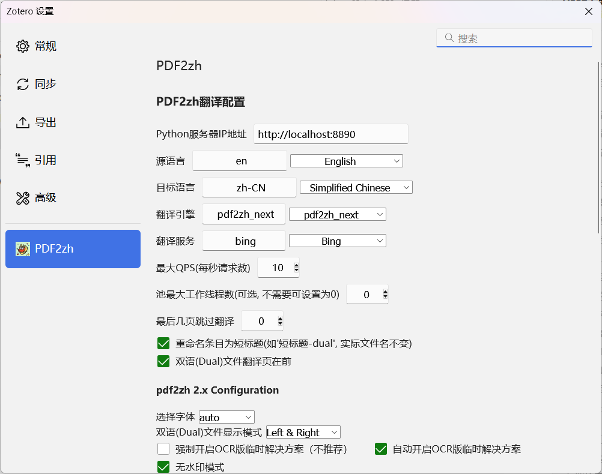Screen dimensions: 602x474
Task: Open the Left & Right display mode dropdown
Action: click(303, 432)
